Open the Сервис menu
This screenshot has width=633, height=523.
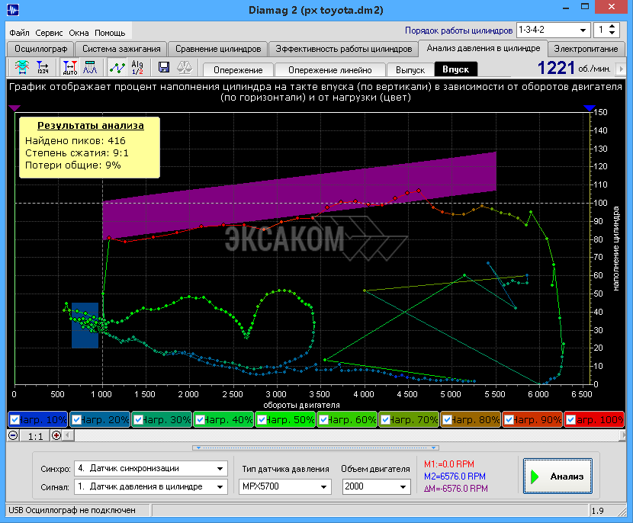click(x=49, y=34)
